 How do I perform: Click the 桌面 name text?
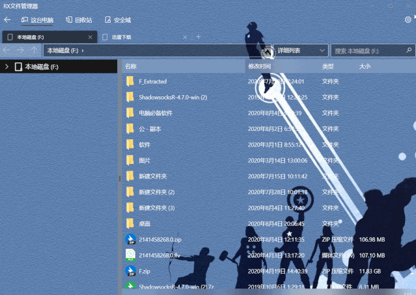tap(145, 223)
